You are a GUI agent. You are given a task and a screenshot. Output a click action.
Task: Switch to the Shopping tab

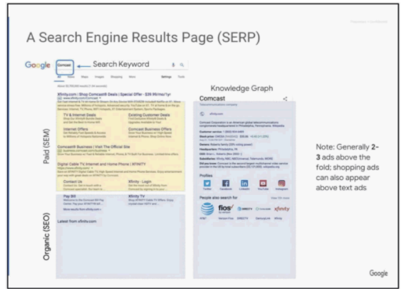(x=116, y=77)
